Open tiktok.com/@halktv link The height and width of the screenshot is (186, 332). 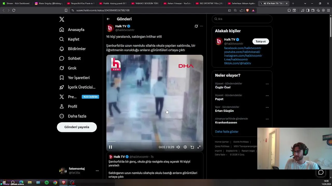[x=238, y=63]
